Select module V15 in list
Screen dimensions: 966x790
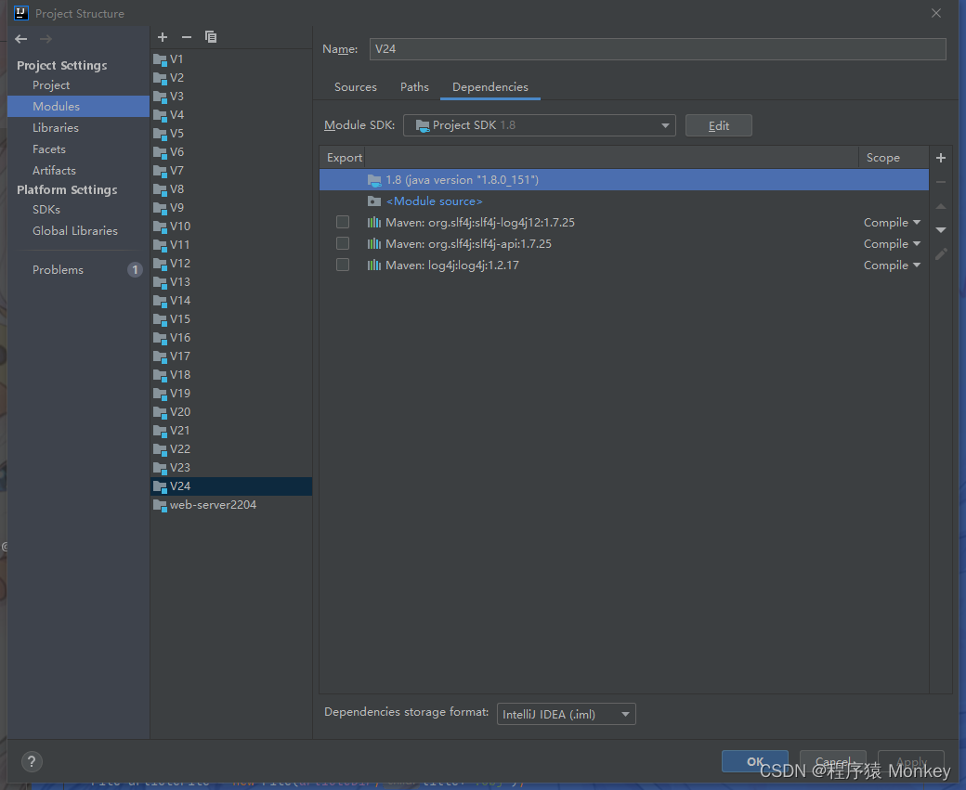tap(231, 319)
